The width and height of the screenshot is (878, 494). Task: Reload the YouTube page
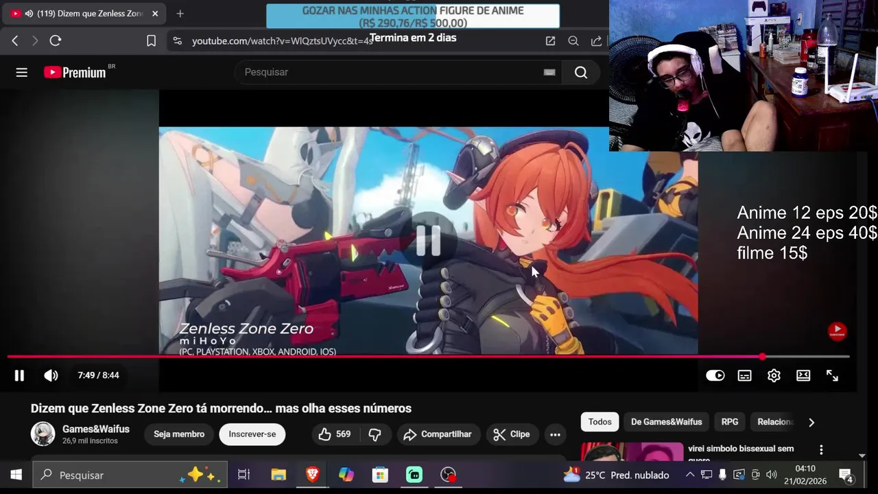click(x=56, y=41)
